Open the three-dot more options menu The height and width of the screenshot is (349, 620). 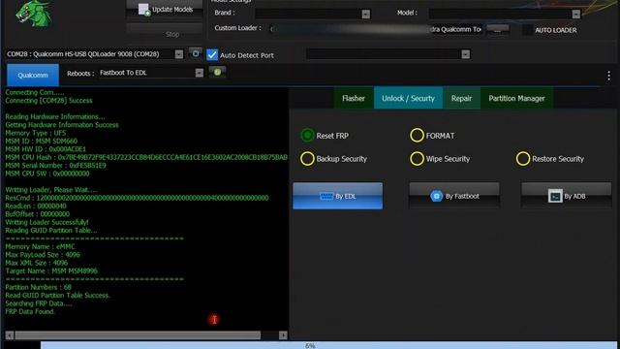[609, 76]
